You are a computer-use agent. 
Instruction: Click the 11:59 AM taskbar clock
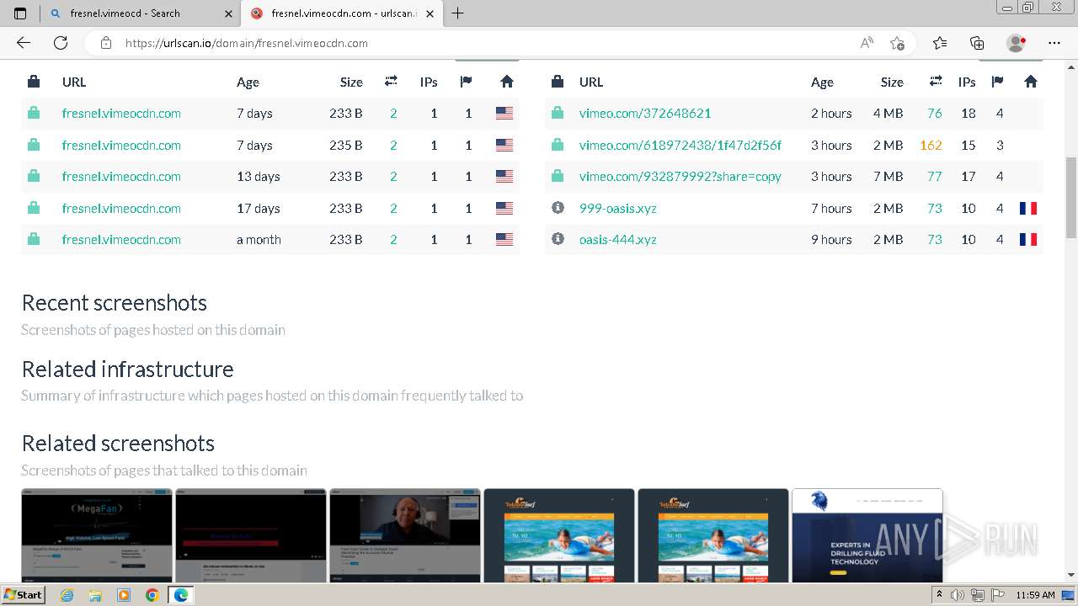click(1035, 595)
